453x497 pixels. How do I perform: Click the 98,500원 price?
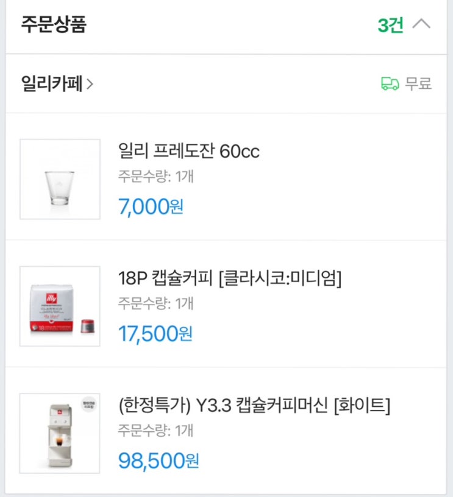click(159, 461)
